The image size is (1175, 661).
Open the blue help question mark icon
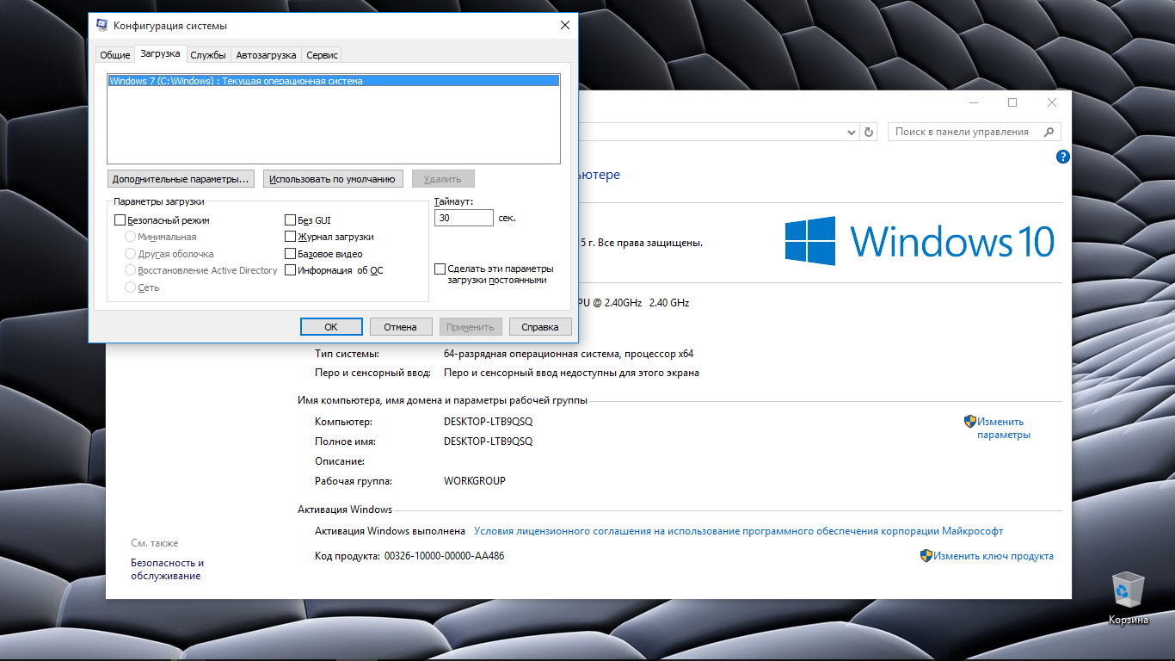(x=1062, y=157)
